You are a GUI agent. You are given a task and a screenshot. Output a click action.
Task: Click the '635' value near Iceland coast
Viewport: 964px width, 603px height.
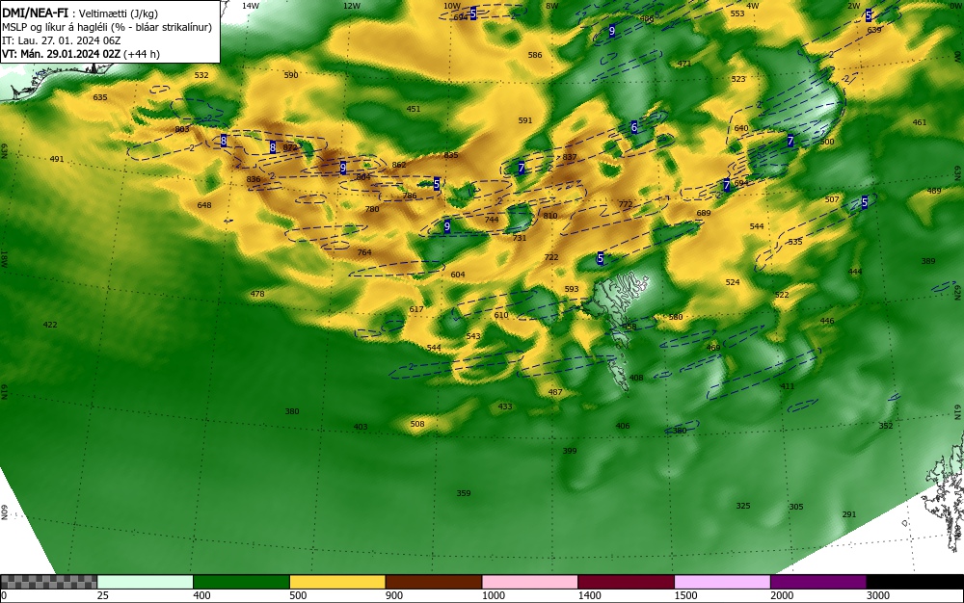tap(100, 97)
